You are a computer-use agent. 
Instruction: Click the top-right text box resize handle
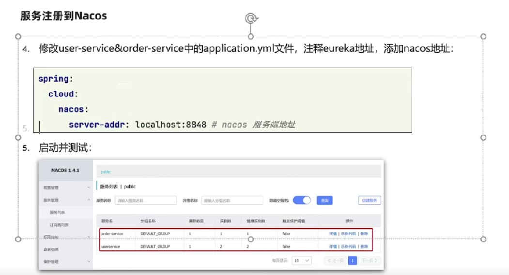(x=483, y=37)
